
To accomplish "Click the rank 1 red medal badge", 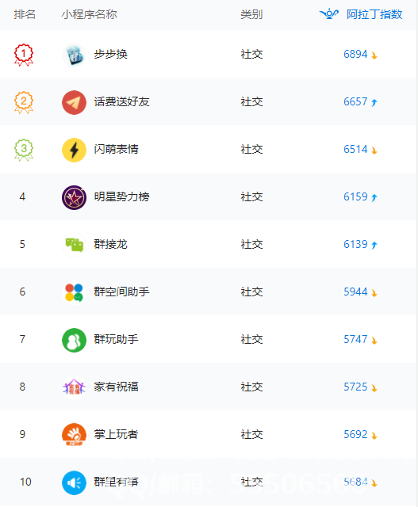I will pyautogui.click(x=24, y=55).
